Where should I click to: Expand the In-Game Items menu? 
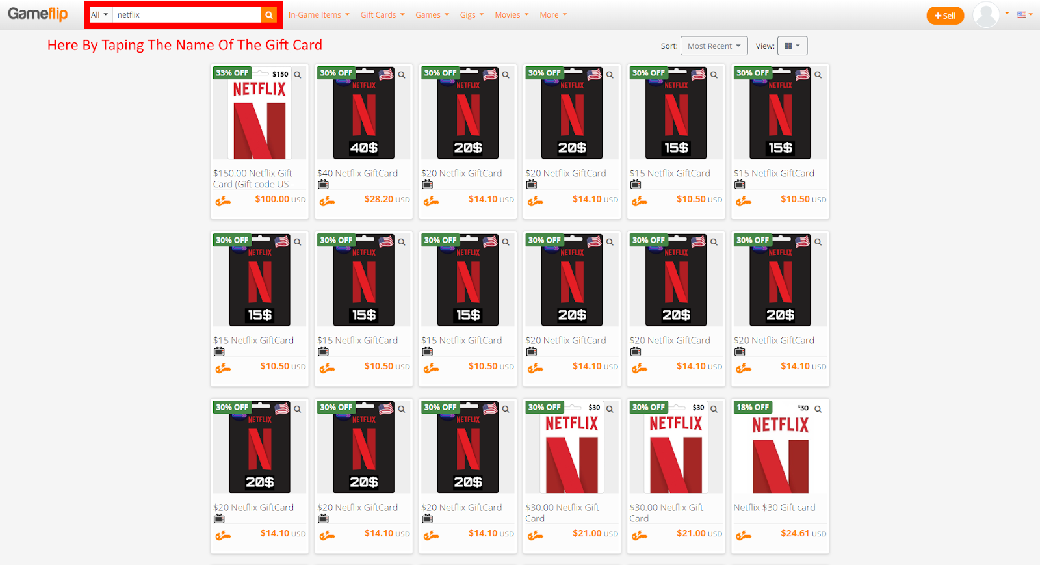pos(319,15)
